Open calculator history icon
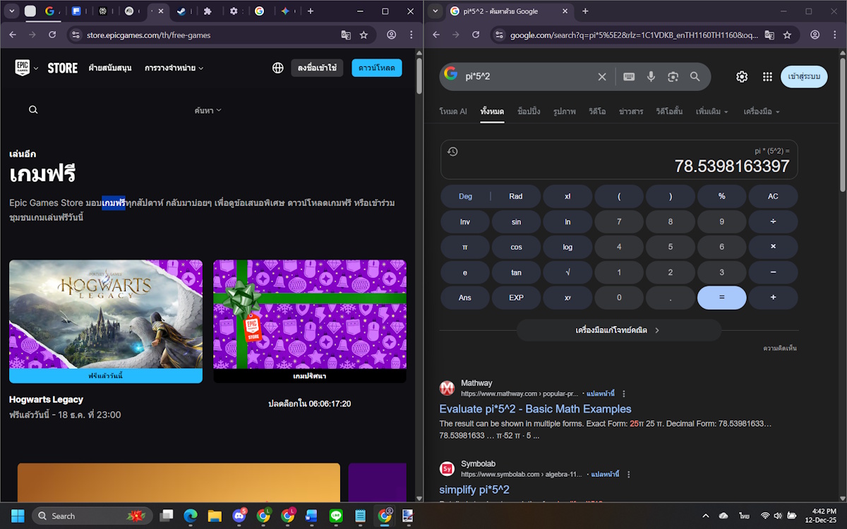847x529 pixels. tap(453, 152)
